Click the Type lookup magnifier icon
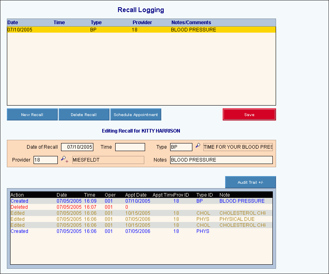The height and width of the screenshot is (274, 329). tap(198, 145)
